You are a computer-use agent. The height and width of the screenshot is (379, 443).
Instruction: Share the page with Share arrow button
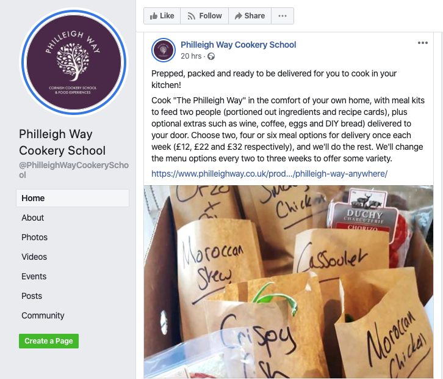point(250,16)
